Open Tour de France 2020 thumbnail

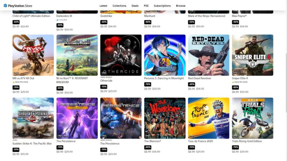coord(209,118)
